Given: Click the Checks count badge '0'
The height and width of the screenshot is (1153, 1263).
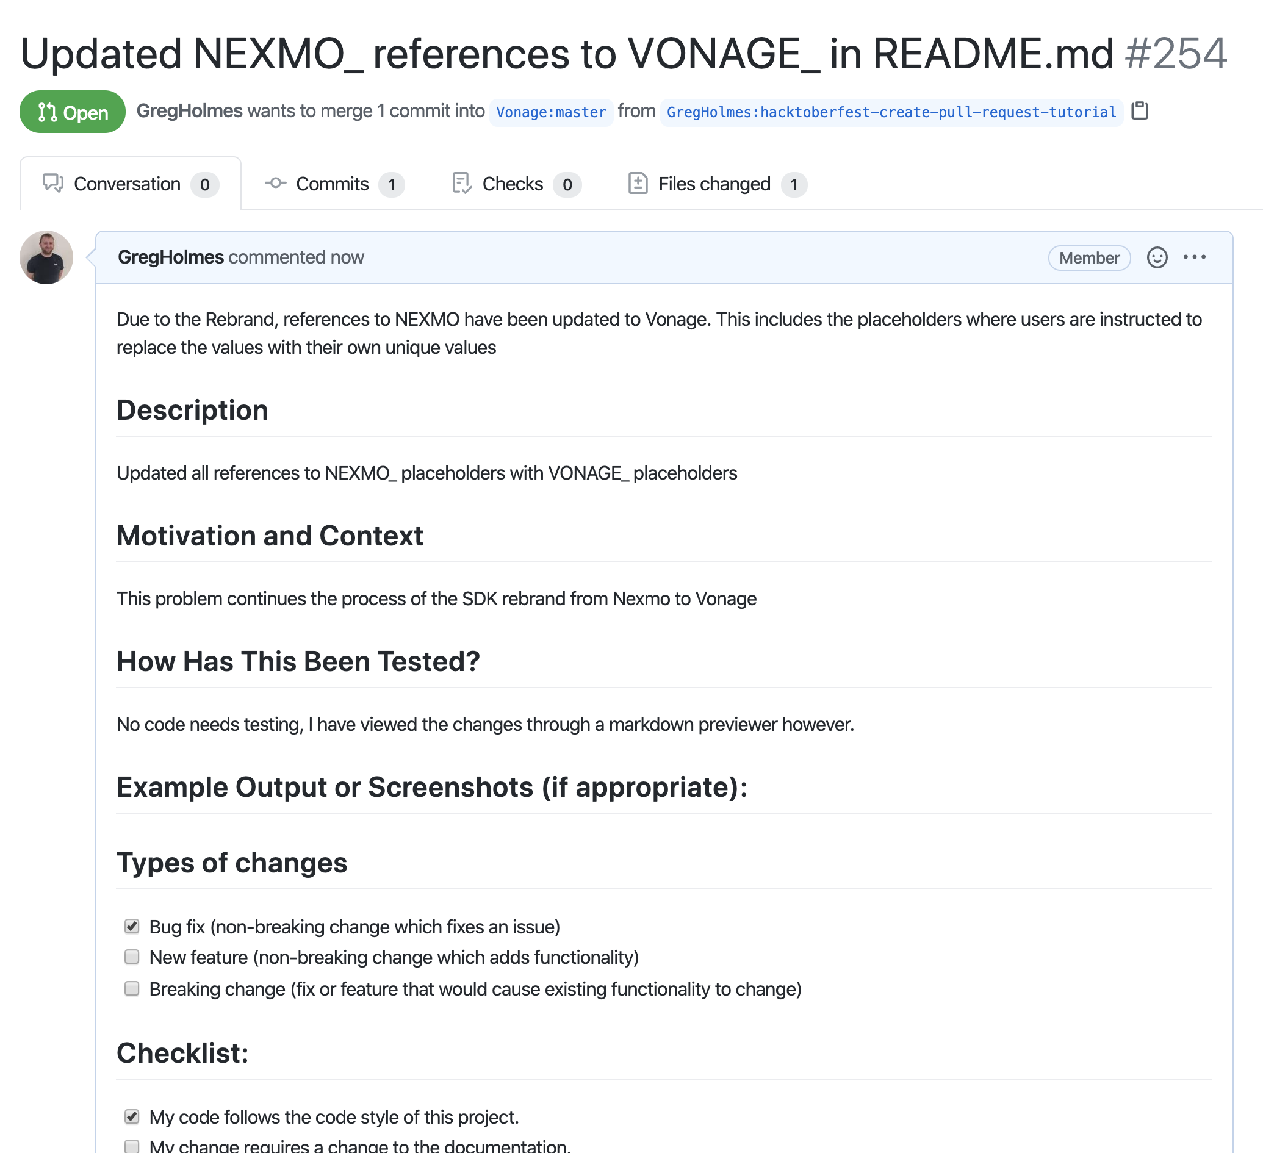Looking at the screenshot, I should tap(567, 185).
